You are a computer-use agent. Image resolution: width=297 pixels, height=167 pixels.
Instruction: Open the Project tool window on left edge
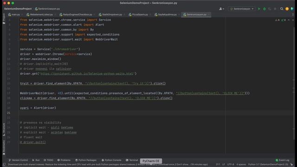4,19
